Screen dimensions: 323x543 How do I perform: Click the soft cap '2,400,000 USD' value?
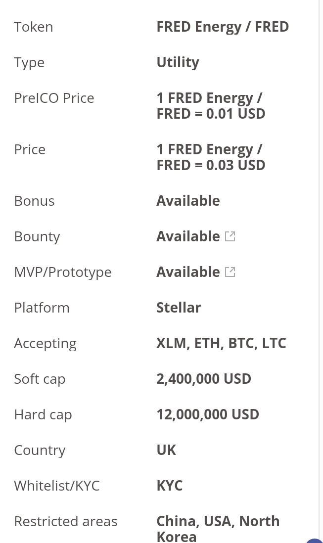(204, 379)
